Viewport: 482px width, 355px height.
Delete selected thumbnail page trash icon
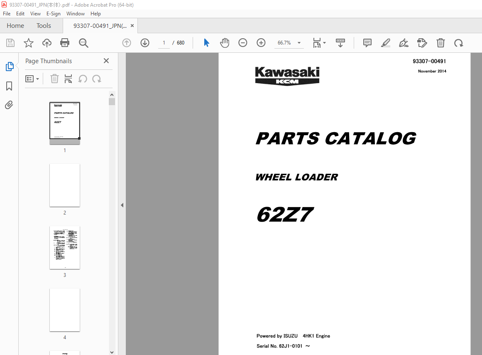point(54,79)
